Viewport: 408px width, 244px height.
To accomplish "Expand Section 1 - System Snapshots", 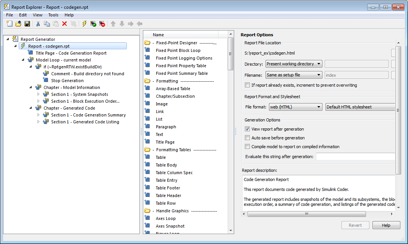I will [x=39, y=94].
